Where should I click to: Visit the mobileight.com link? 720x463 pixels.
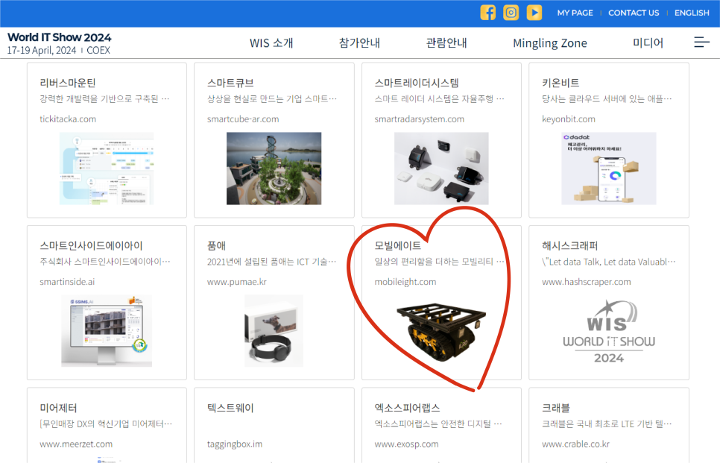tap(405, 282)
